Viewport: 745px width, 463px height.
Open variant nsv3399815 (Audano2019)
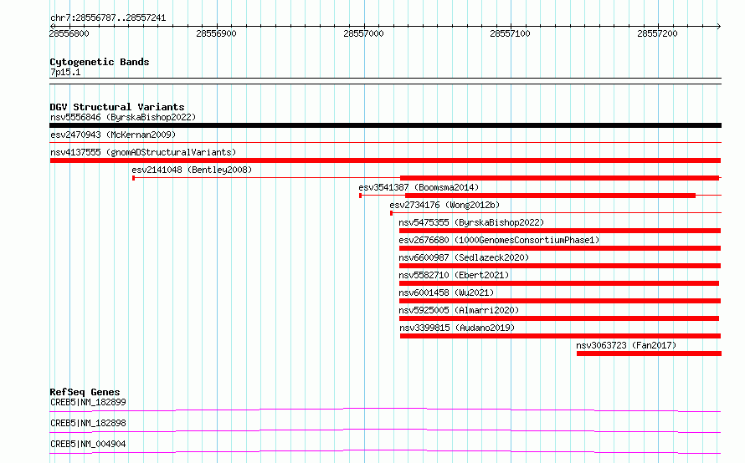[x=457, y=328]
